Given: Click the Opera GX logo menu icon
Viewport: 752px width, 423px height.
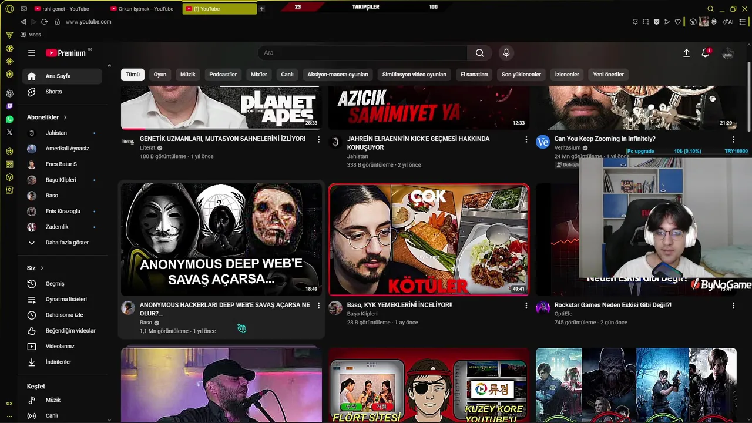Looking at the screenshot, I should point(9,9).
